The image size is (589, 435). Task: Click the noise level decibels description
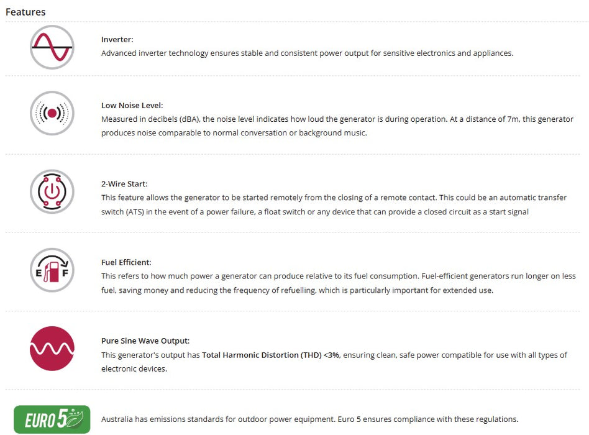(x=337, y=119)
